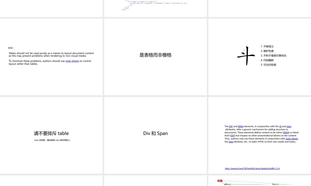The height and width of the screenshot is (186, 311).
Task: Select the W3C quotation slide
Action: pos(51,56)
